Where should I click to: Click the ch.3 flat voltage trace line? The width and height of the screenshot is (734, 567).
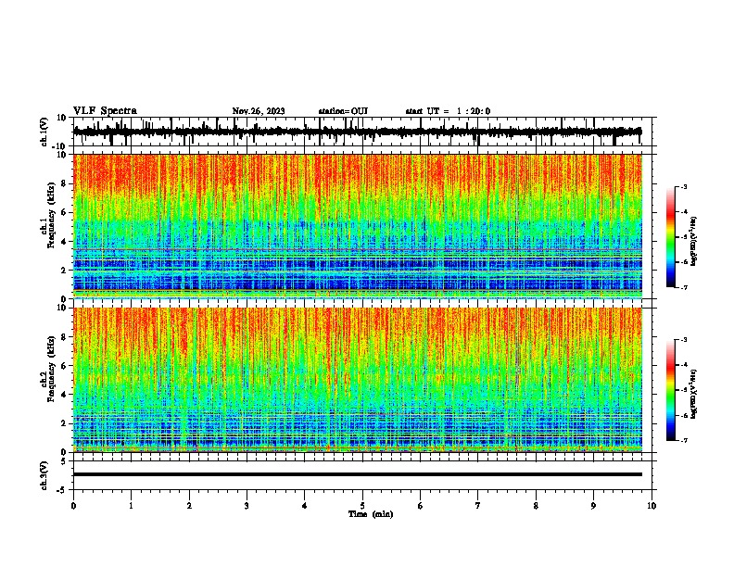tap(358, 474)
